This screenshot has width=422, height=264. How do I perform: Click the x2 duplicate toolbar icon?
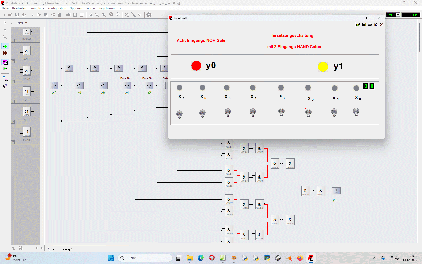(52, 15)
